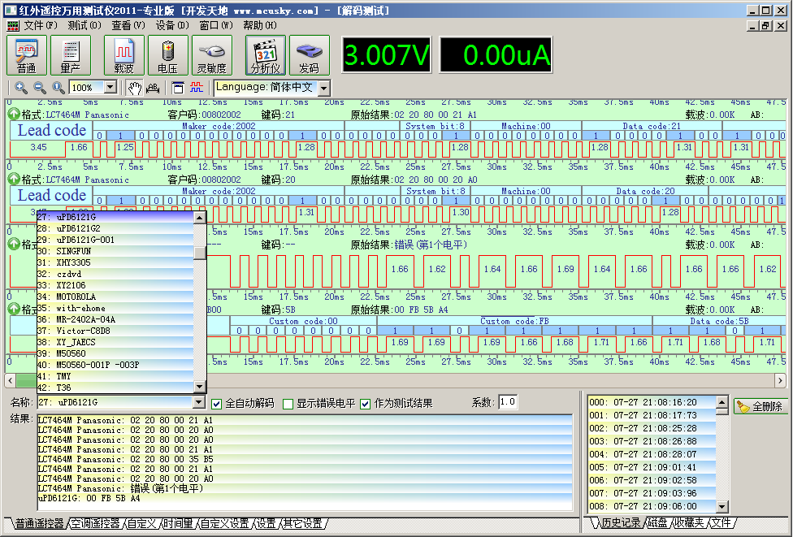Screen dimensions: 793x537
Task: Uncheck the 作为测试结果 checkbox
Action: [x=366, y=404]
